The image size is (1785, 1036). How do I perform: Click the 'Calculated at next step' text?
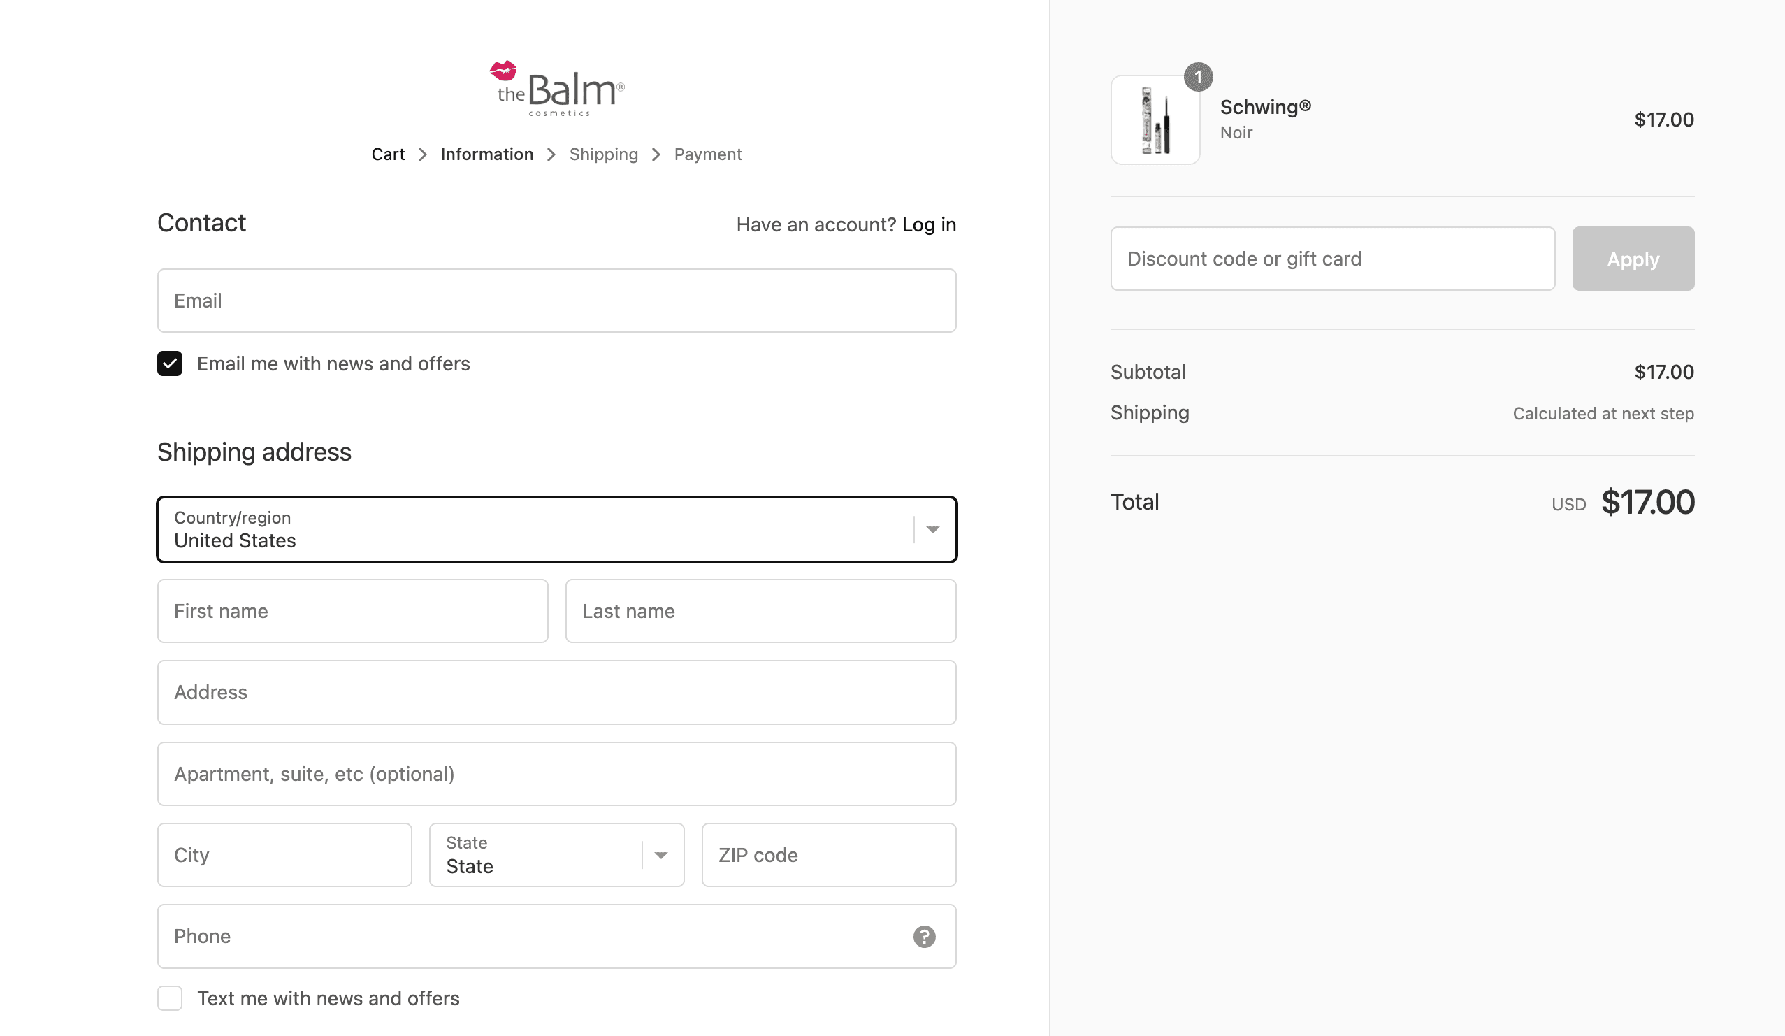(1603, 414)
